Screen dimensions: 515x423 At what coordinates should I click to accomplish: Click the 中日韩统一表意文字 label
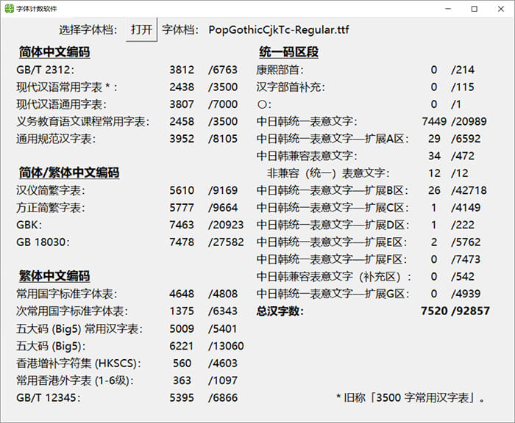[x=307, y=122]
